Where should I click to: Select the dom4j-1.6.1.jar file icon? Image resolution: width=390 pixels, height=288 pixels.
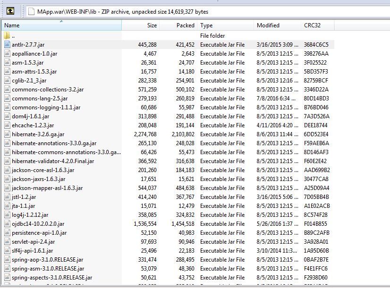tap(7, 116)
